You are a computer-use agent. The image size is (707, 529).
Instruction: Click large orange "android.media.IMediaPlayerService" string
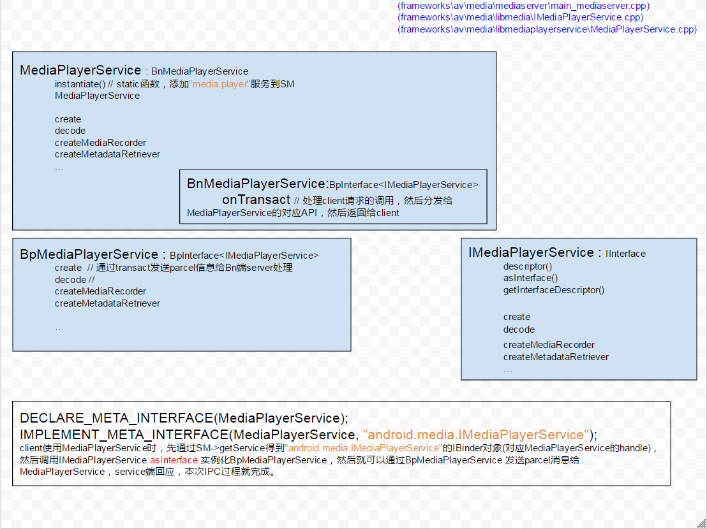pos(476,435)
